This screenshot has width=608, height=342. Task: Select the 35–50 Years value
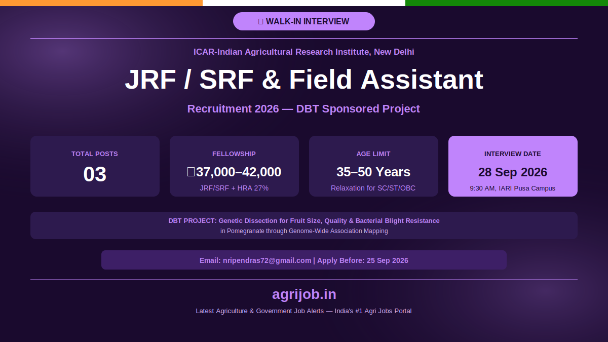pyautogui.click(x=373, y=172)
